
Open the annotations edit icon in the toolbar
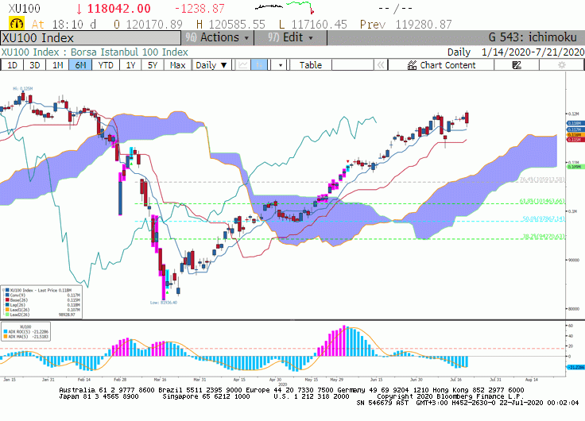pos(517,65)
